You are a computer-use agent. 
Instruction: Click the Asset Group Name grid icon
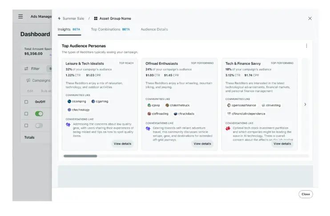[96, 19]
